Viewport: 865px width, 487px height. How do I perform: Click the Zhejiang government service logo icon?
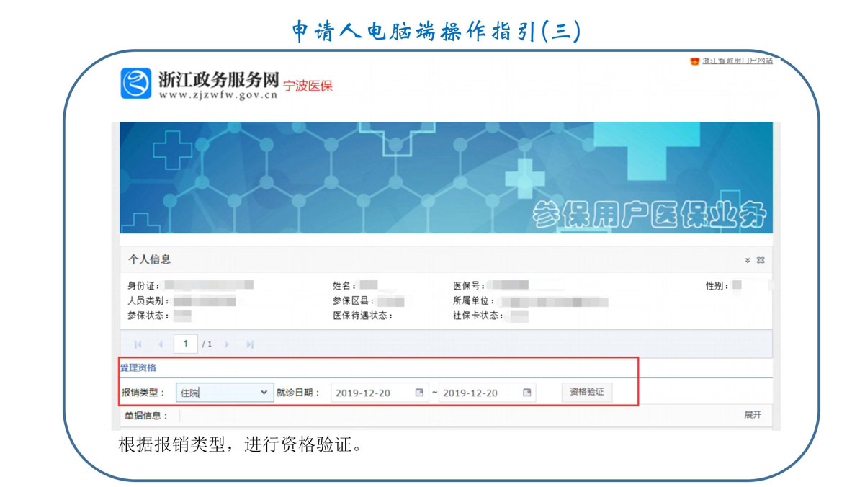[x=135, y=84]
